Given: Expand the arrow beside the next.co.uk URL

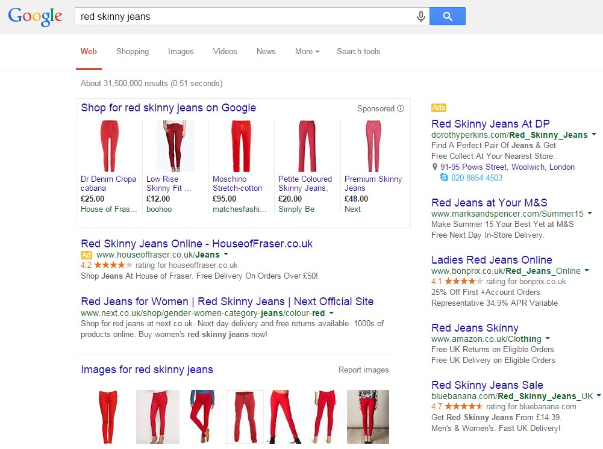Looking at the screenshot, I should pos(331,313).
